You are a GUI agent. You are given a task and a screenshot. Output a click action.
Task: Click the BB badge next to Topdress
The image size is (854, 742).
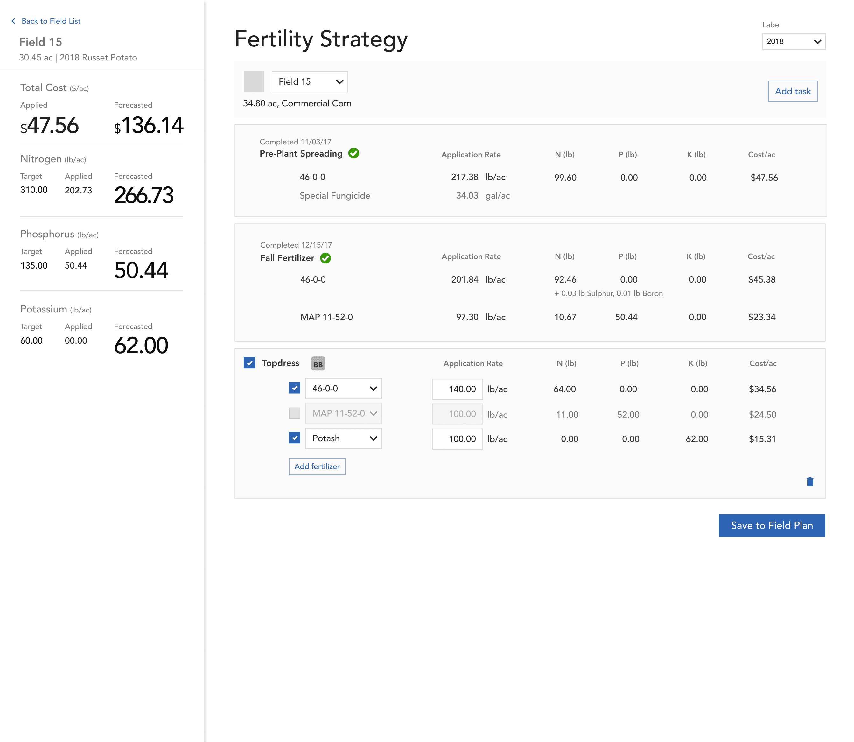pos(318,364)
